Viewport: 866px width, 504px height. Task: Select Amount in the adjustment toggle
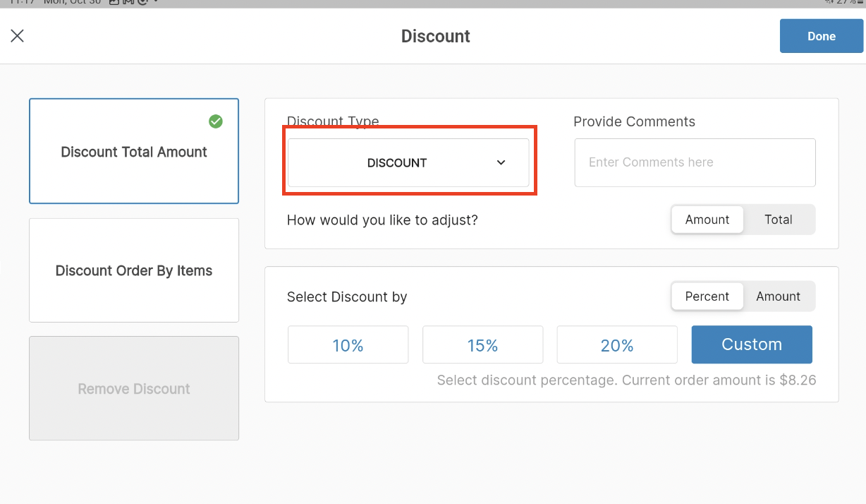pyautogui.click(x=707, y=220)
